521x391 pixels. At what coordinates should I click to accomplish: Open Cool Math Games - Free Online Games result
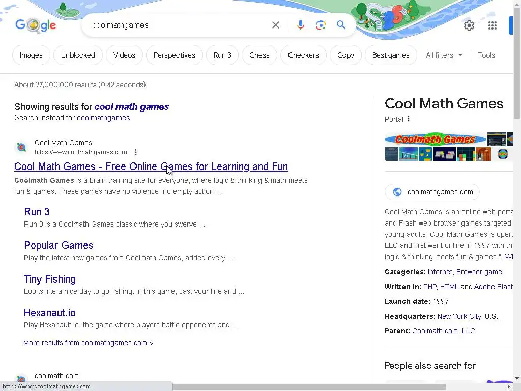point(151,166)
